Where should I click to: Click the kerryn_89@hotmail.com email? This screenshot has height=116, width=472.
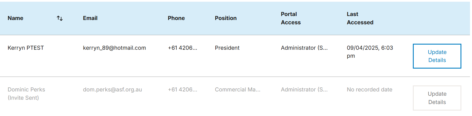[x=115, y=48]
